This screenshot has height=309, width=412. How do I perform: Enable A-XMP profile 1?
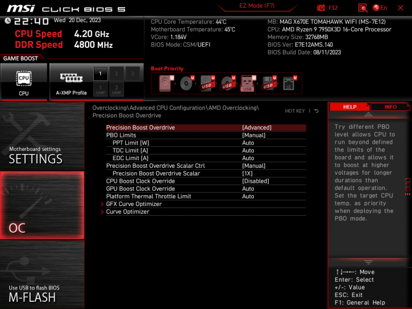[x=100, y=74]
